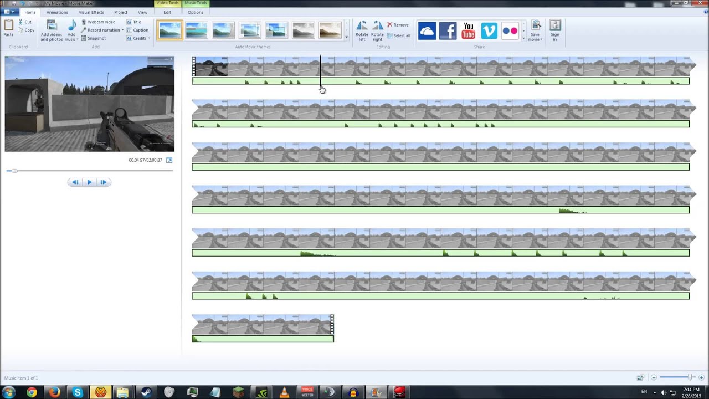The height and width of the screenshot is (399, 709).
Task: Open Firefox from taskbar
Action: pos(54,392)
